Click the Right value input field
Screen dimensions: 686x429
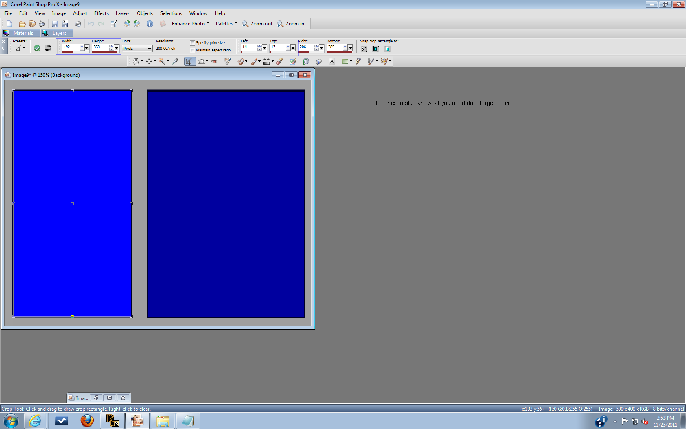306,47
